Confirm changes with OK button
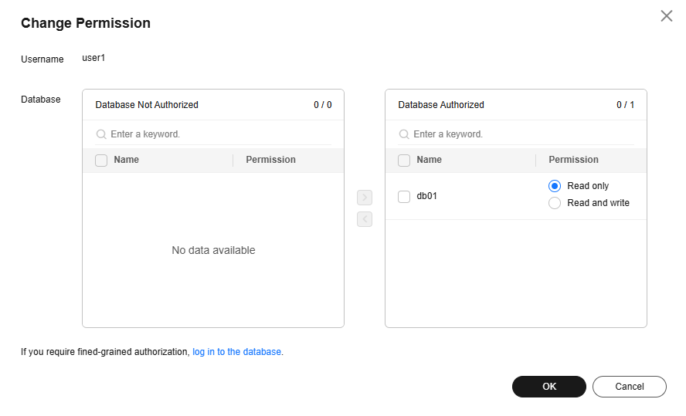Screen dimensions: 686x416 tap(548, 387)
